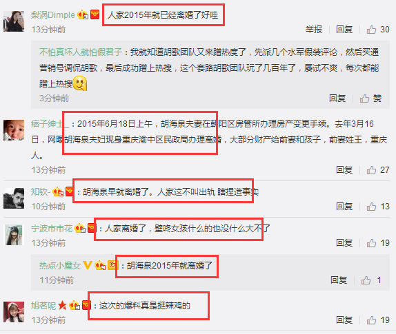Click the thumbs-up on 痞子绅士's comment
The width and height of the screenshot is (396, 334).
click(x=371, y=170)
